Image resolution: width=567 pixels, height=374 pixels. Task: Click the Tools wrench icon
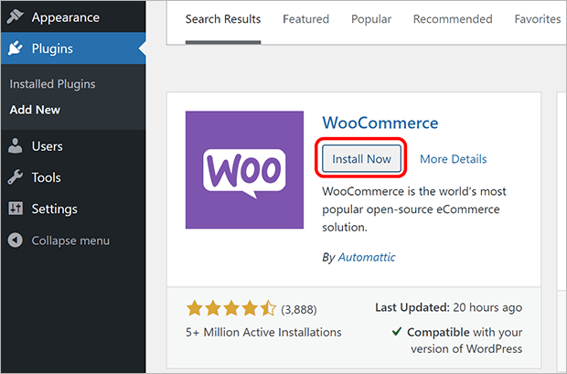pos(16,177)
